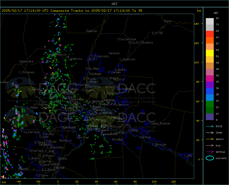The height and width of the screenshot is (185, 229).
Task: Click the dBZ title at top
Action: 114,4
